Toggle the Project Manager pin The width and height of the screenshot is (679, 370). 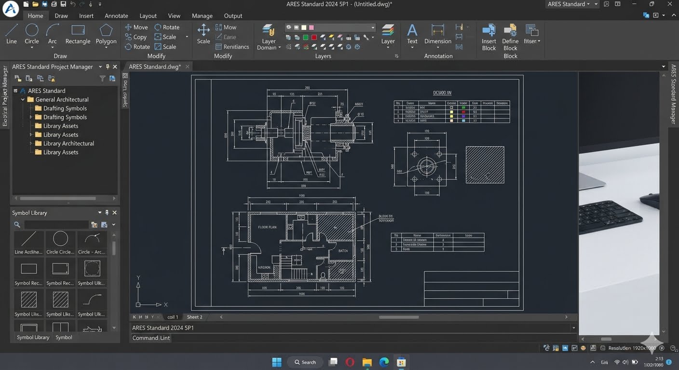pos(108,66)
